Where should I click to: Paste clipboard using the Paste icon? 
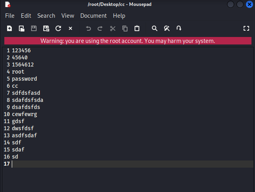click(x=137, y=28)
